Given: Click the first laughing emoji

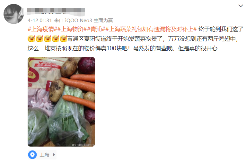Looking at the screenshot, I should 31,39.
